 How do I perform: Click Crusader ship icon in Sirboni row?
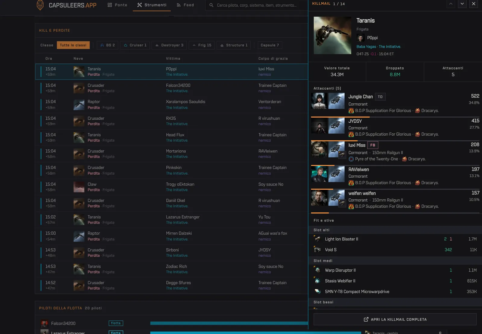[79, 253]
